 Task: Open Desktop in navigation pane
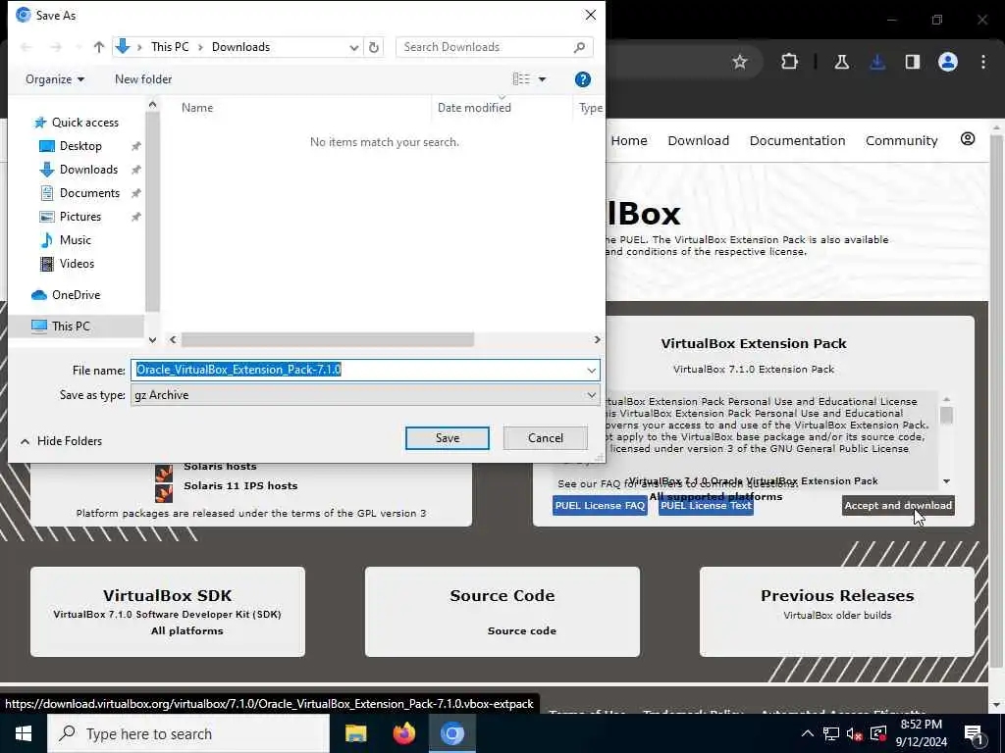pyautogui.click(x=80, y=146)
